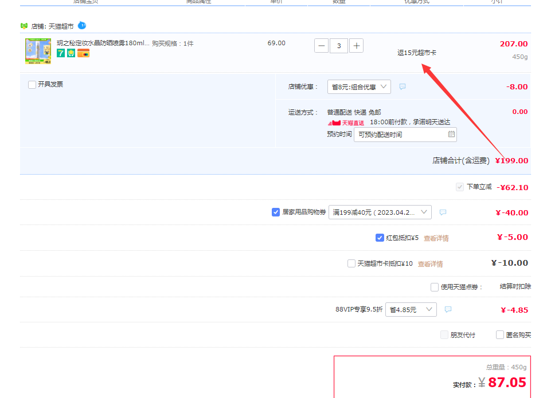Increase quantity with plus button
This screenshot has height=398, width=543.
tap(356, 46)
